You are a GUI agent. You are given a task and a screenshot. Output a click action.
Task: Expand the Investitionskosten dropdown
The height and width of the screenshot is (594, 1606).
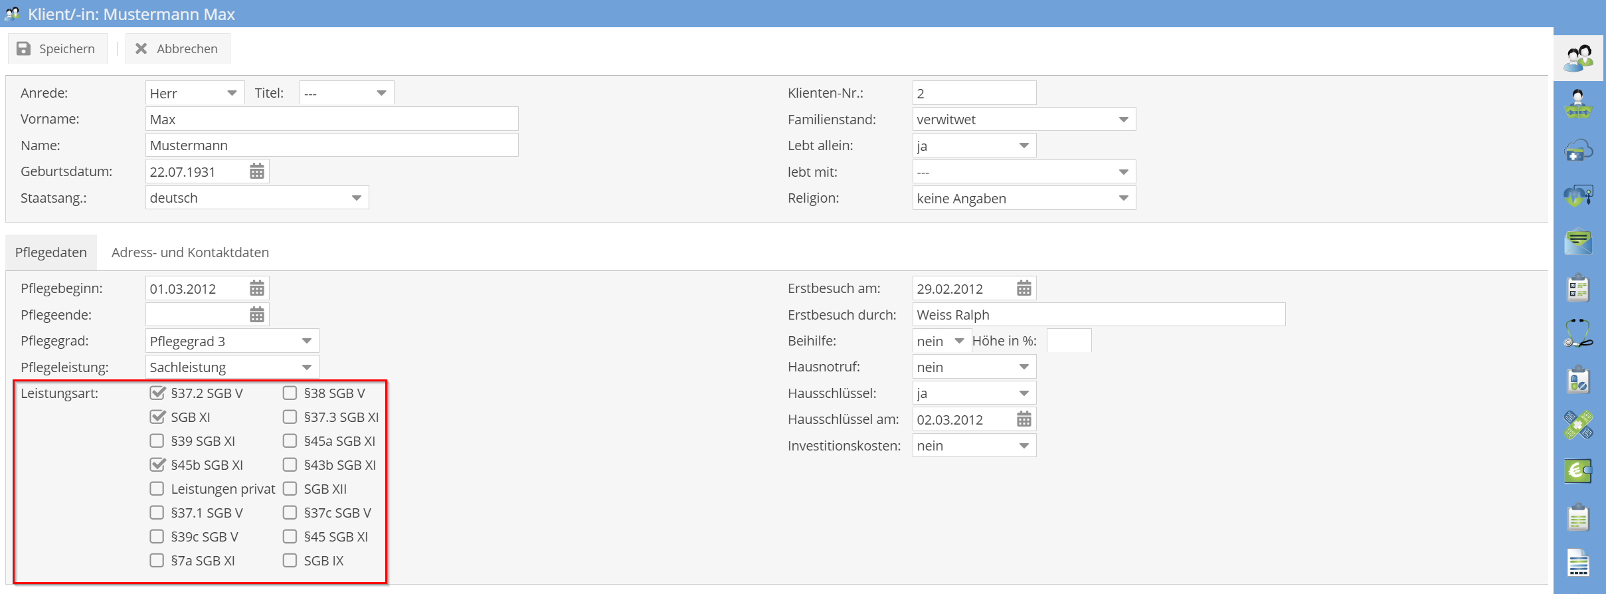pos(974,446)
